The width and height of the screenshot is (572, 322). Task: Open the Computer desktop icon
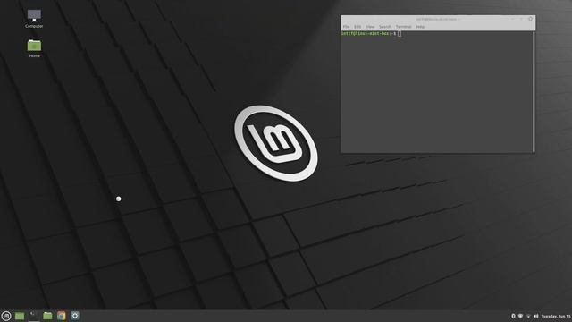(34, 19)
